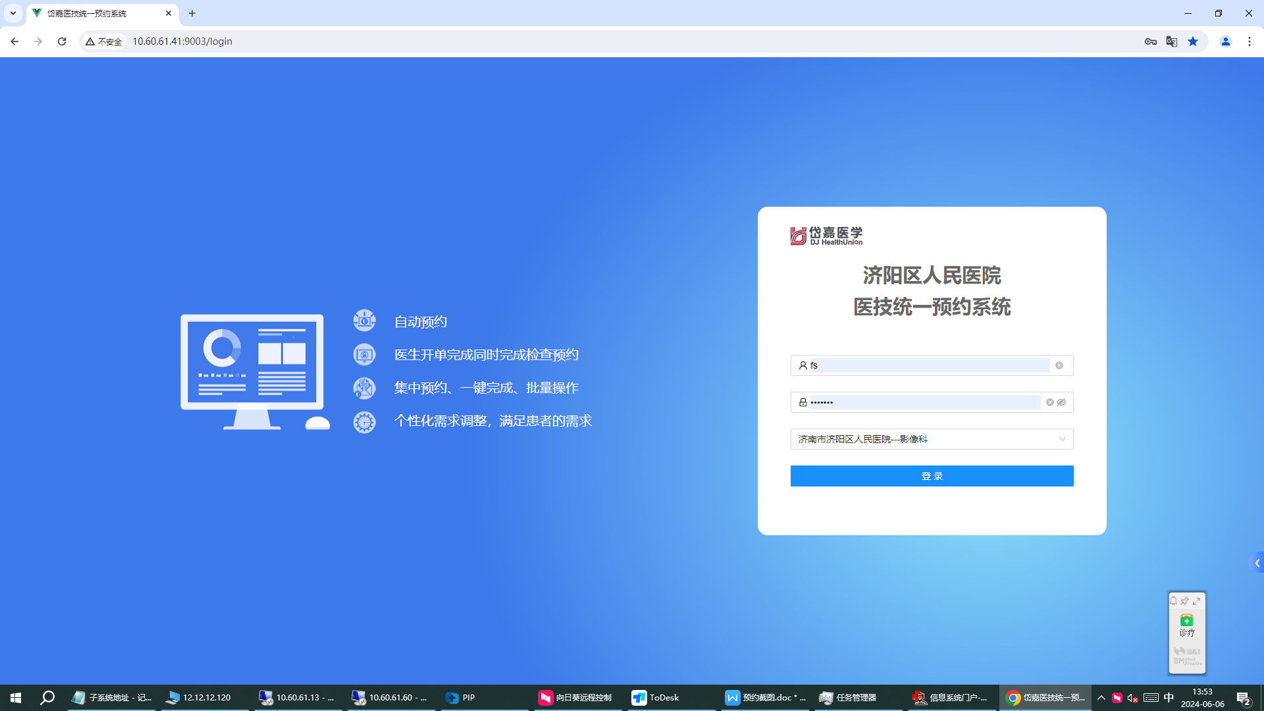Screen dimensions: 1264x711
Task: Clear the username field with its x icon
Action: tap(1059, 365)
